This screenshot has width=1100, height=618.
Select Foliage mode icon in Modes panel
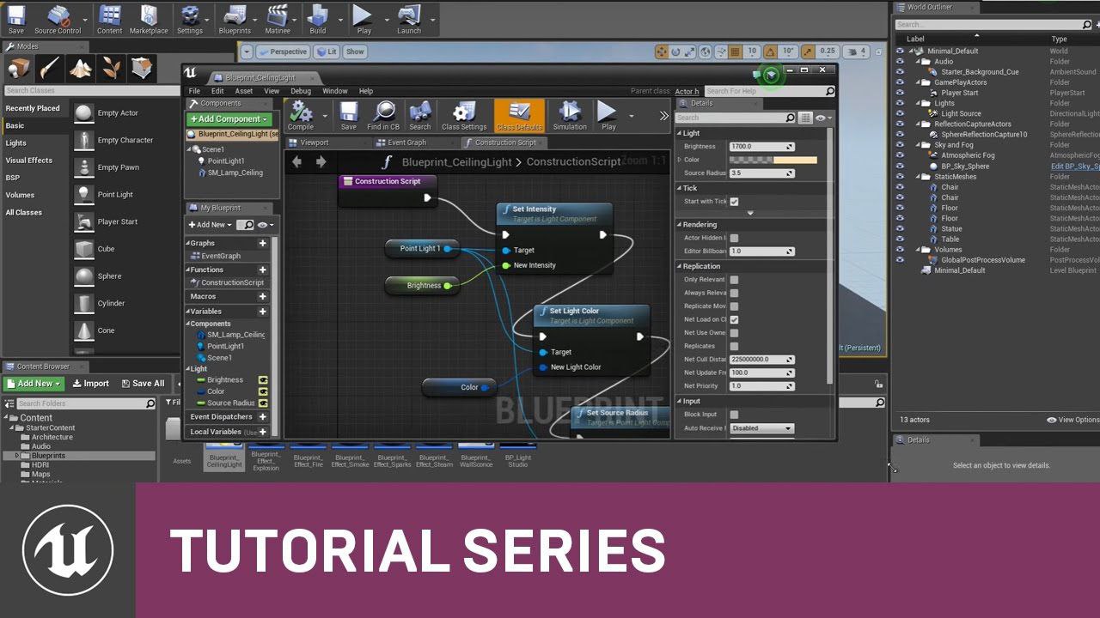pos(112,68)
